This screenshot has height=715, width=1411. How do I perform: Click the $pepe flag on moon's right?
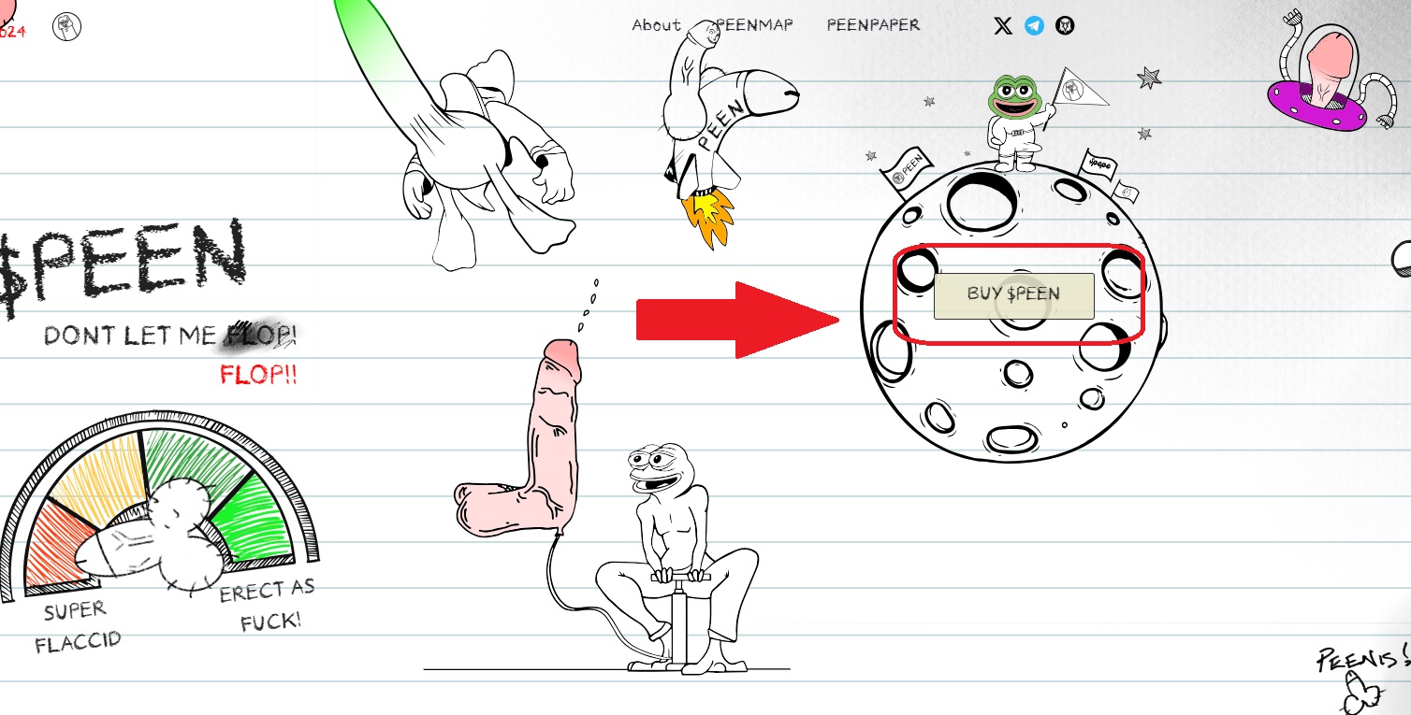(1101, 164)
